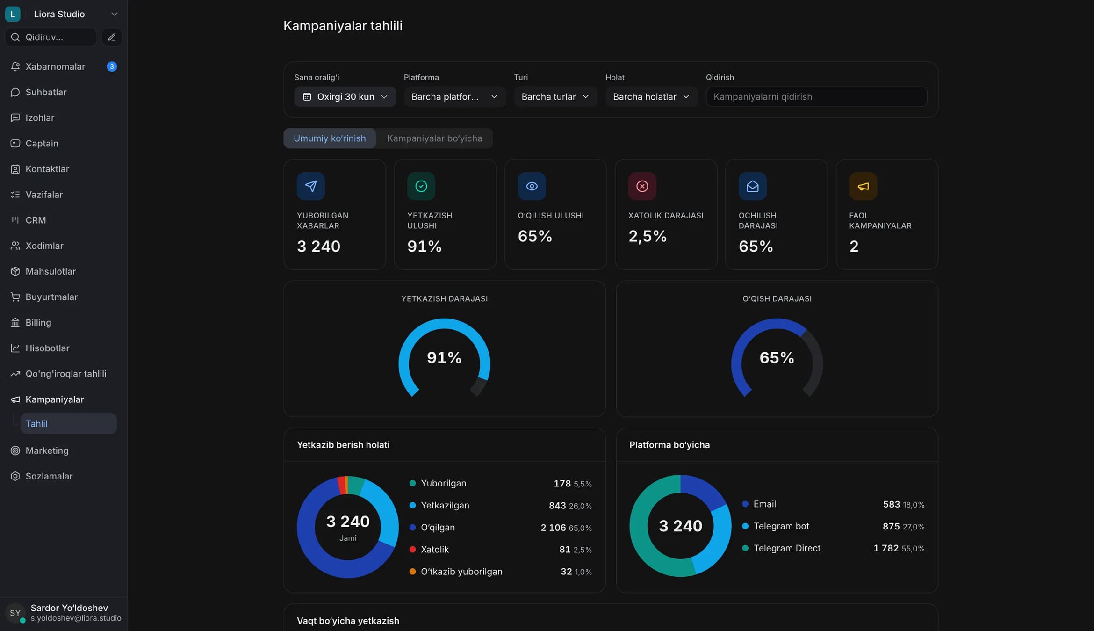Click the Izohlar comment icon
This screenshot has width=1094, height=631.
pos(15,118)
